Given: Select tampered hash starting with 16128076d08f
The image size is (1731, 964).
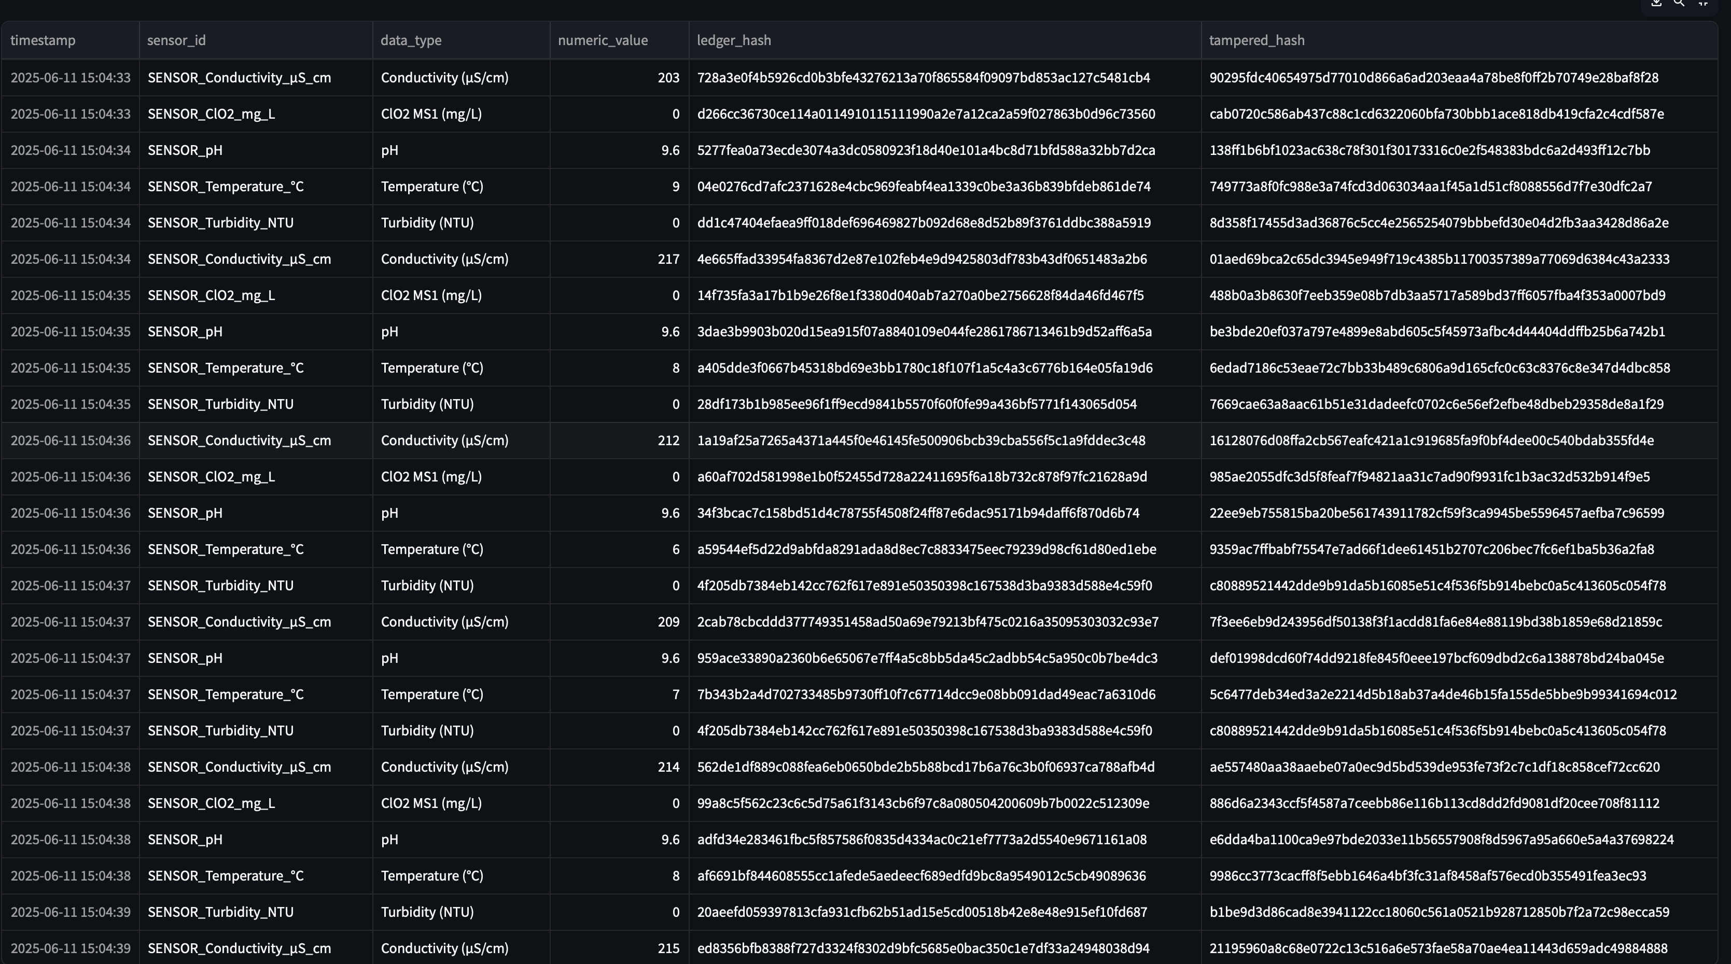Looking at the screenshot, I should pyautogui.click(x=1459, y=440).
